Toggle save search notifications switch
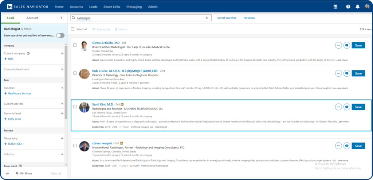373x180 pixels. tap(60, 35)
